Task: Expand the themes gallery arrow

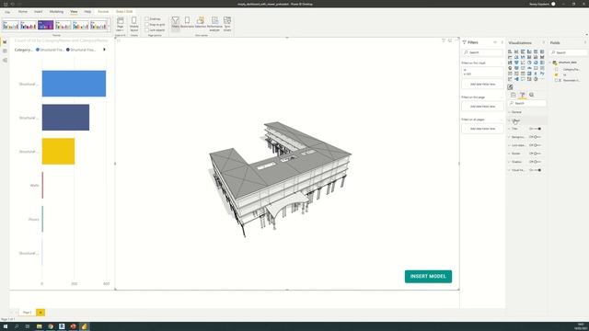Action: click(x=110, y=26)
